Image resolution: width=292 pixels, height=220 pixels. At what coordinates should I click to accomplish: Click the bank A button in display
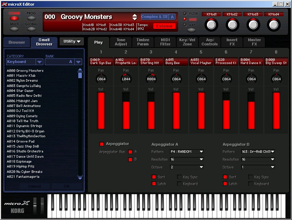[x=172, y=17]
